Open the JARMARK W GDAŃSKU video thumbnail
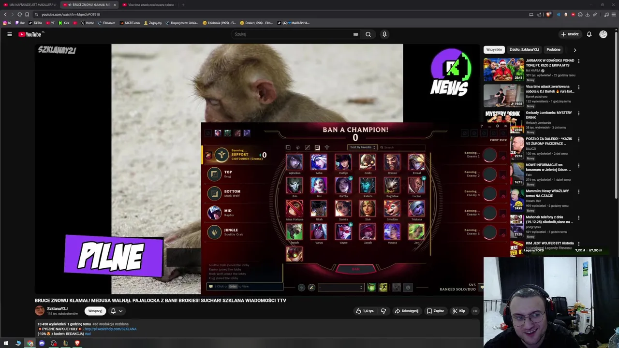 503,70
